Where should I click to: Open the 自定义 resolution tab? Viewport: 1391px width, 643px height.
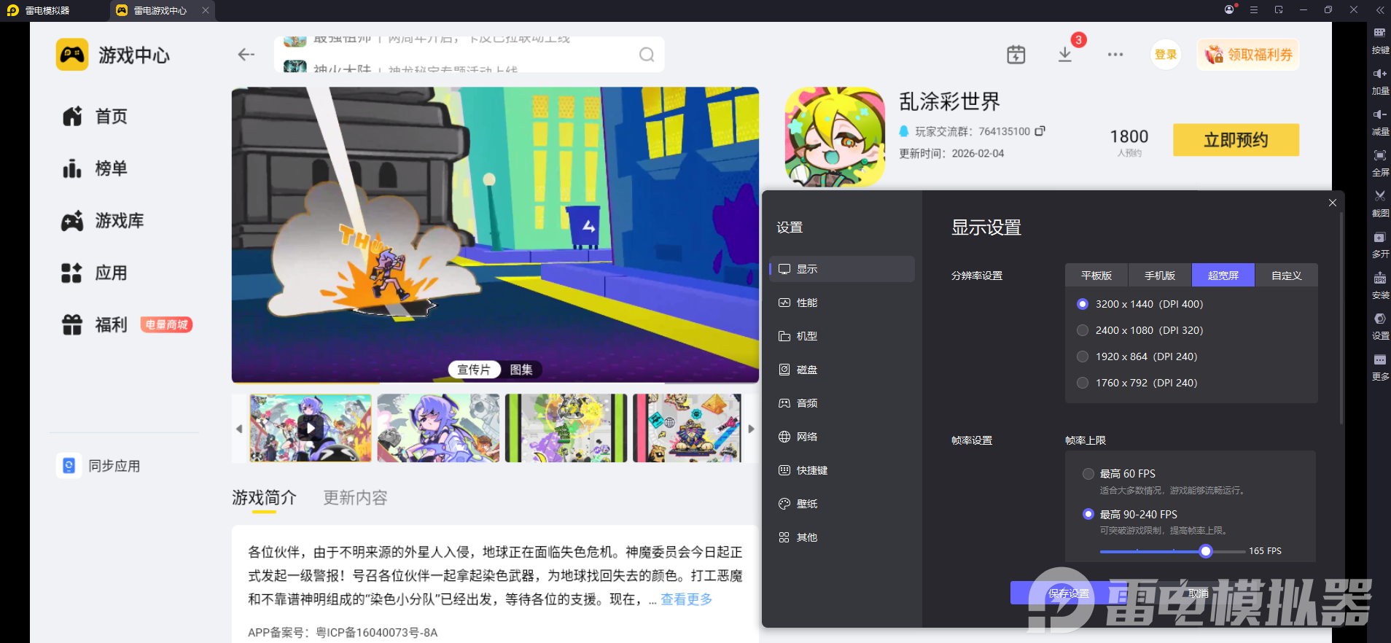coord(1287,276)
